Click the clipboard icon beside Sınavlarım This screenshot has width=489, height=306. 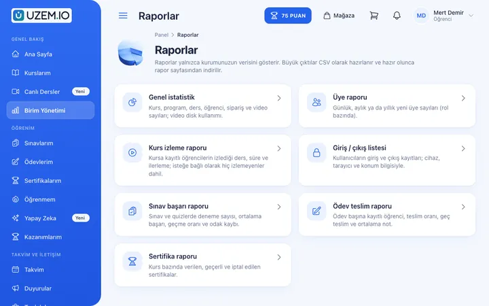(x=15, y=143)
